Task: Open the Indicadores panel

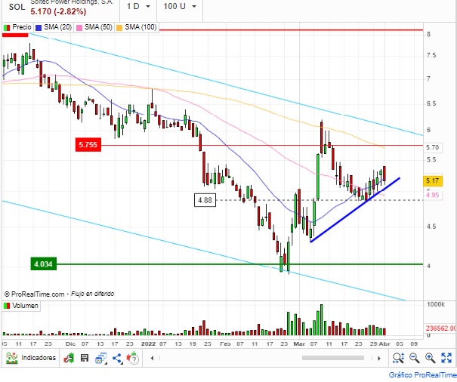Action: [x=31, y=358]
